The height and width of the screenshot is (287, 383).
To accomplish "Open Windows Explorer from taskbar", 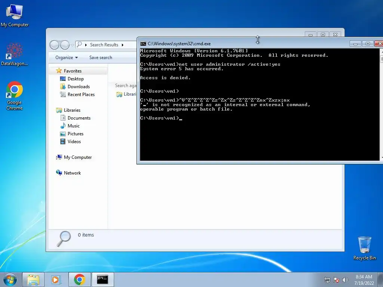I will [33, 280].
